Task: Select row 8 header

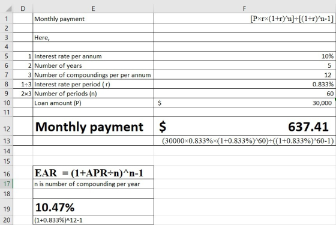Action: [7, 84]
